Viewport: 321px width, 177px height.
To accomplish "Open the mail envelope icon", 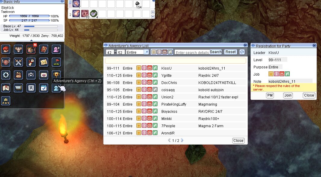I will (44, 75).
